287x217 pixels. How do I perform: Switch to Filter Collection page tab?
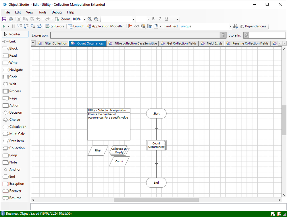(53, 43)
